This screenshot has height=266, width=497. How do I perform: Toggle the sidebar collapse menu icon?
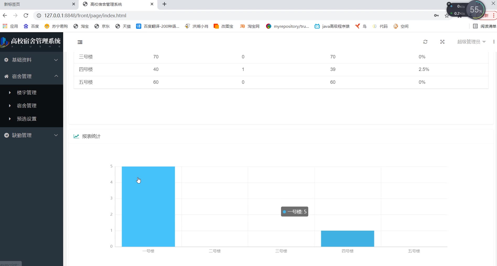(80, 42)
